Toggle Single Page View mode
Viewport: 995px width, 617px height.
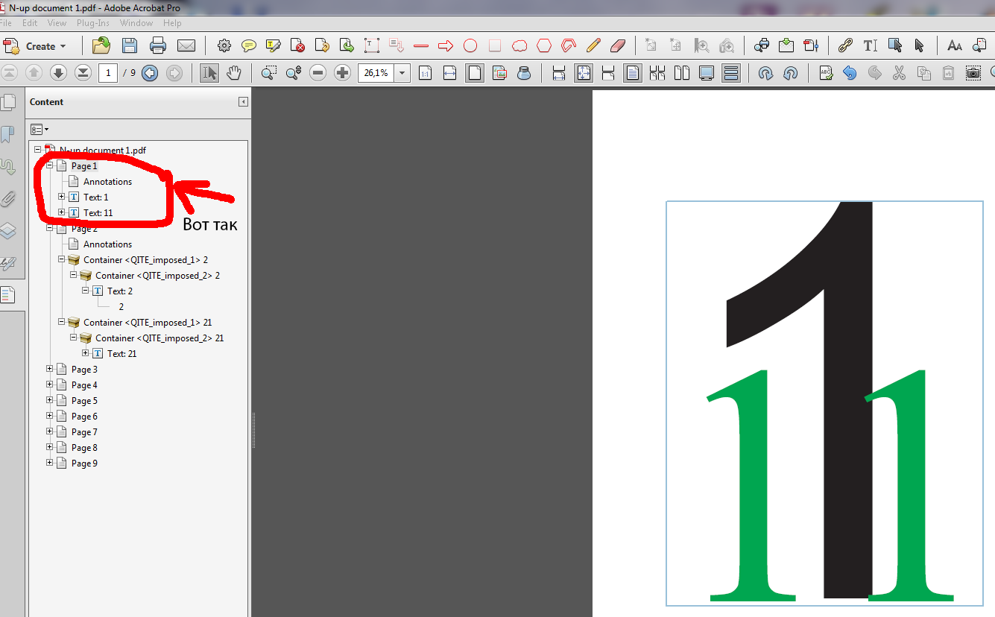pyautogui.click(x=633, y=73)
